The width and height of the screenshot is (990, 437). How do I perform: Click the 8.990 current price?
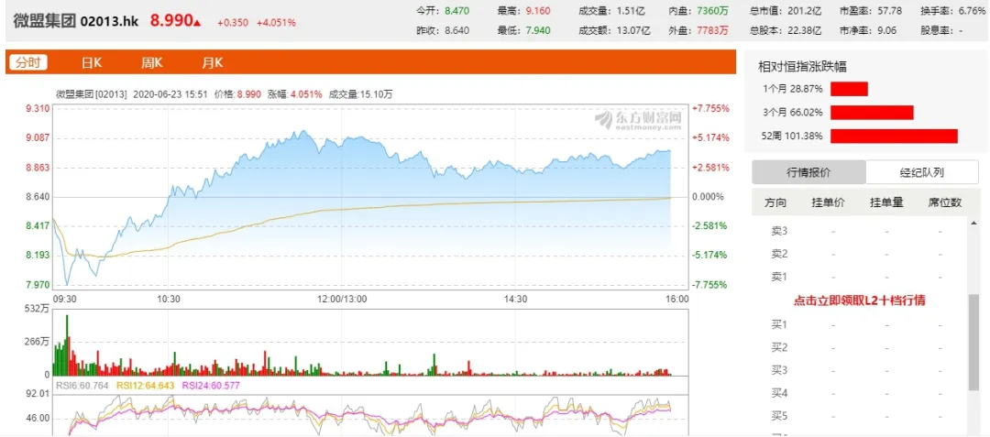170,20
